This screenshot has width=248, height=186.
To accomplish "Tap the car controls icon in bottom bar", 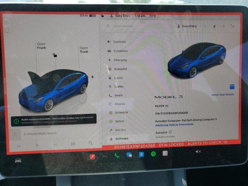I will 18,160.
